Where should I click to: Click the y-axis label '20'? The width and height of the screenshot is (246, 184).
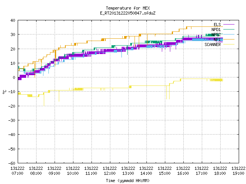coord(13,49)
